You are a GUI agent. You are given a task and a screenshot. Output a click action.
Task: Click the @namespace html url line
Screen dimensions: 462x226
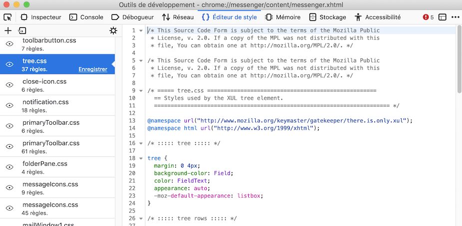pos(233,128)
